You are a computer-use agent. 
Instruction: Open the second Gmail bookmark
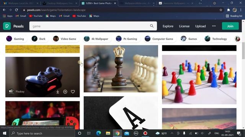point(64,16)
